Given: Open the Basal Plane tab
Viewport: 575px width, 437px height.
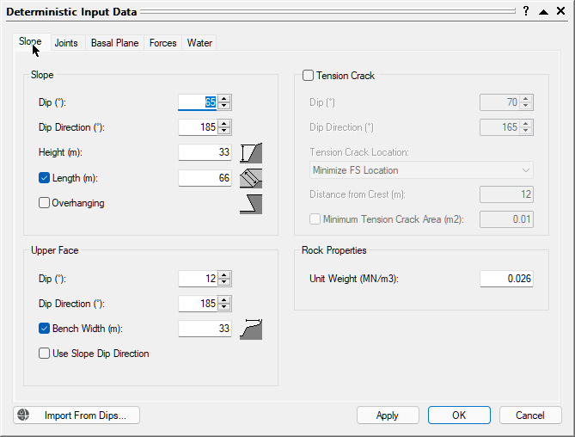Looking at the screenshot, I should tap(114, 43).
